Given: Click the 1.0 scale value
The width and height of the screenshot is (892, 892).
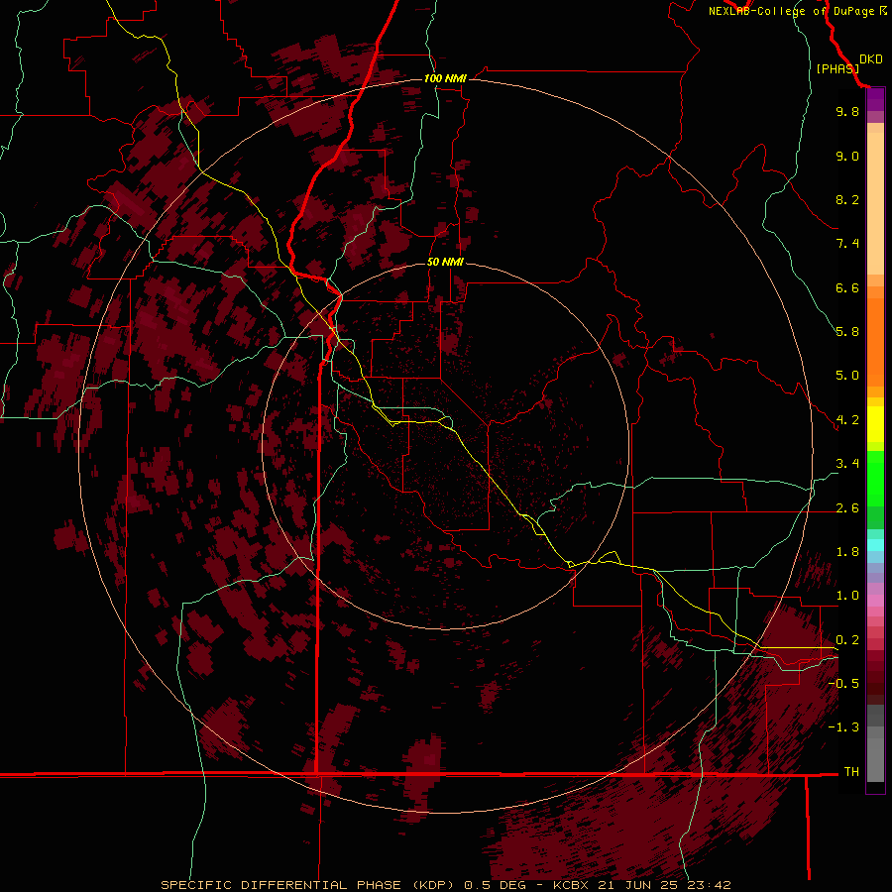Looking at the screenshot, I should tap(847, 596).
